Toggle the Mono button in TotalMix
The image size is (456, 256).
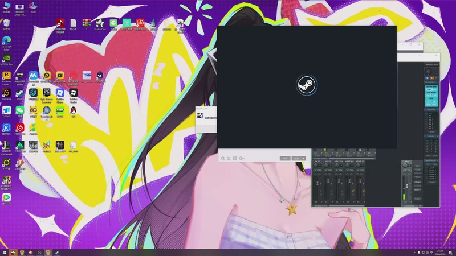pyautogui.click(x=418, y=177)
